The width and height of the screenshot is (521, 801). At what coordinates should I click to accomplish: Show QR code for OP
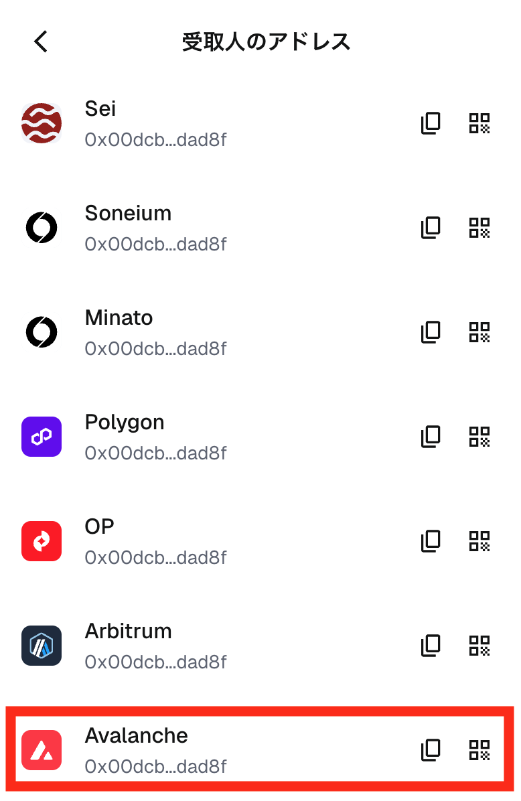(x=479, y=541)
